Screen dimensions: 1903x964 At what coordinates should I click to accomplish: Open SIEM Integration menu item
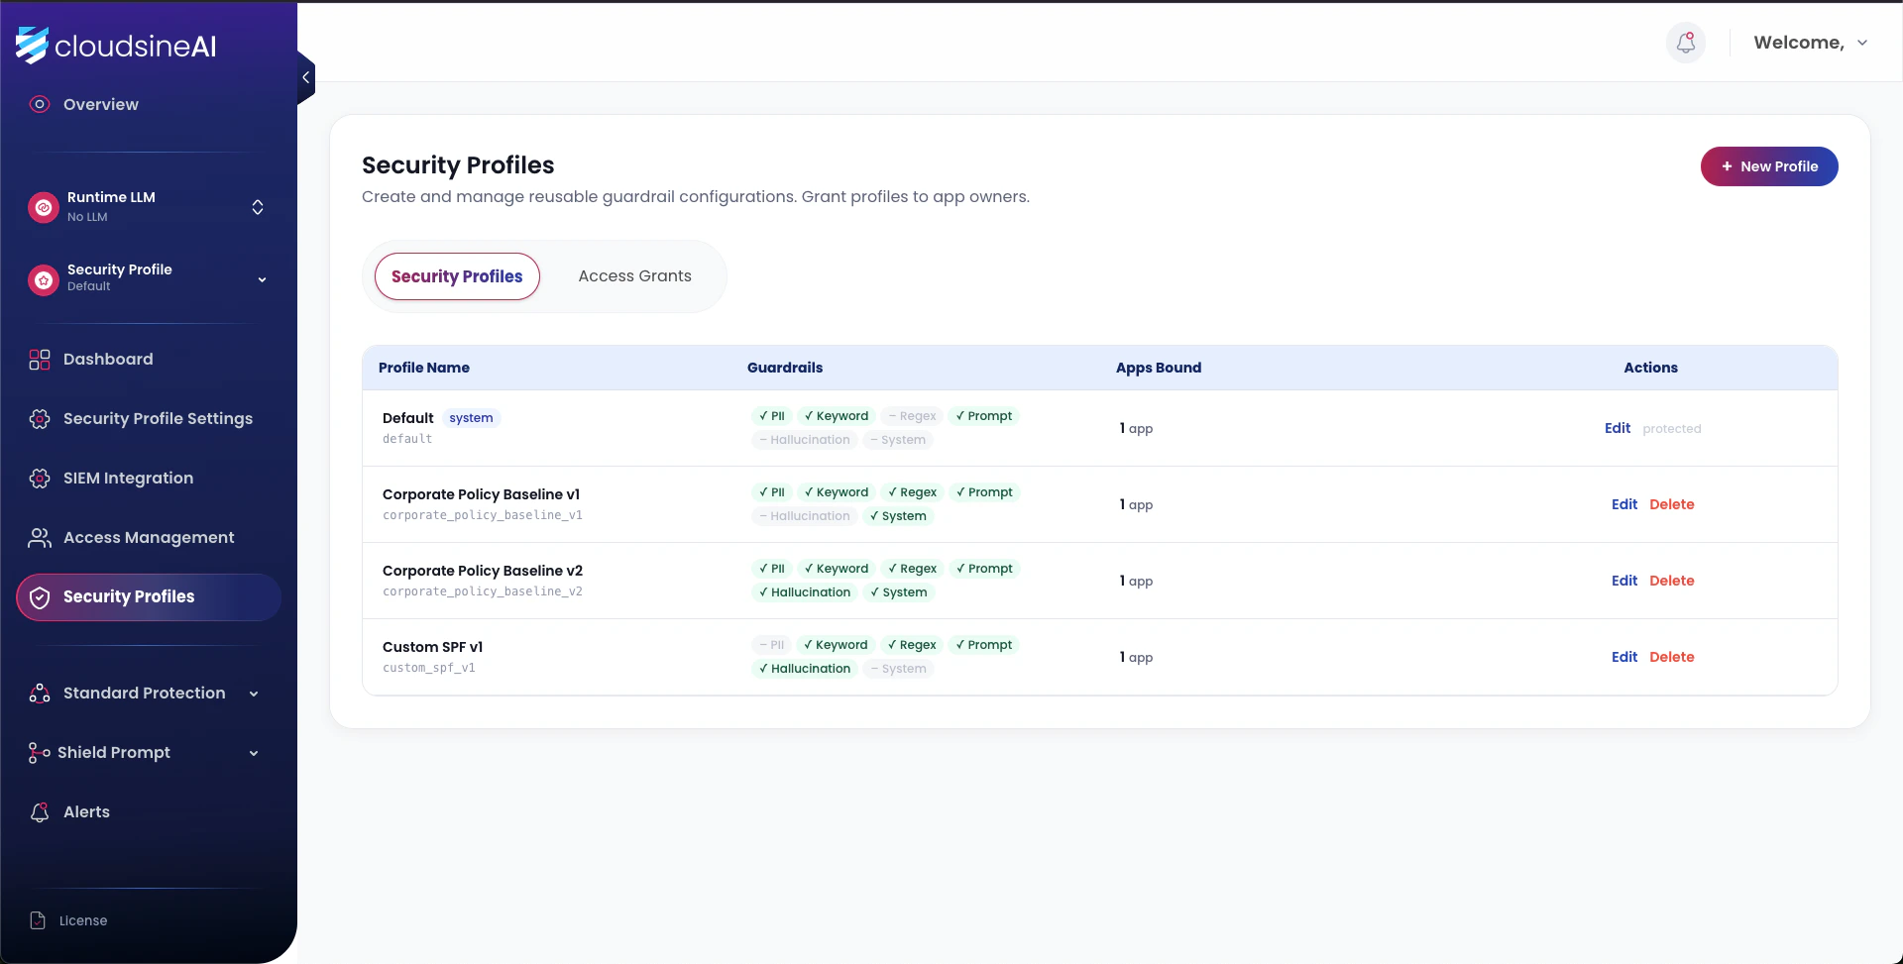(128, 478)
